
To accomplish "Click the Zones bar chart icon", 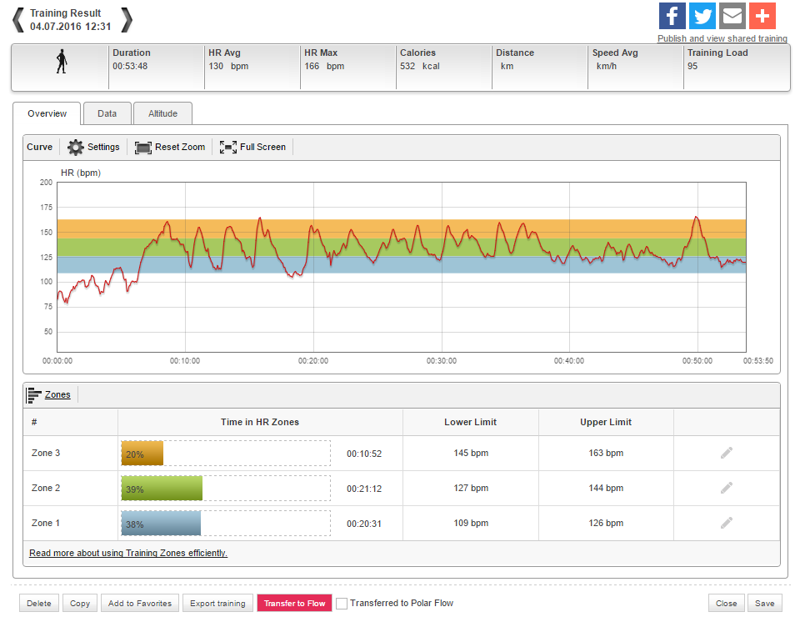I will coord(33,395).
